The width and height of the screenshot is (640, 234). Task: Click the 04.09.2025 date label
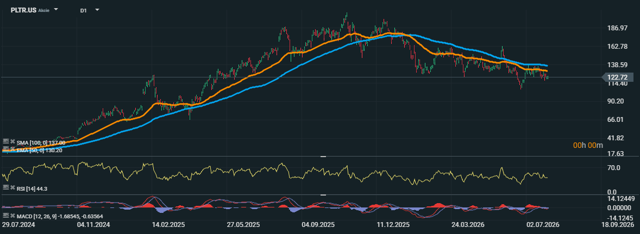click(318, 225)
